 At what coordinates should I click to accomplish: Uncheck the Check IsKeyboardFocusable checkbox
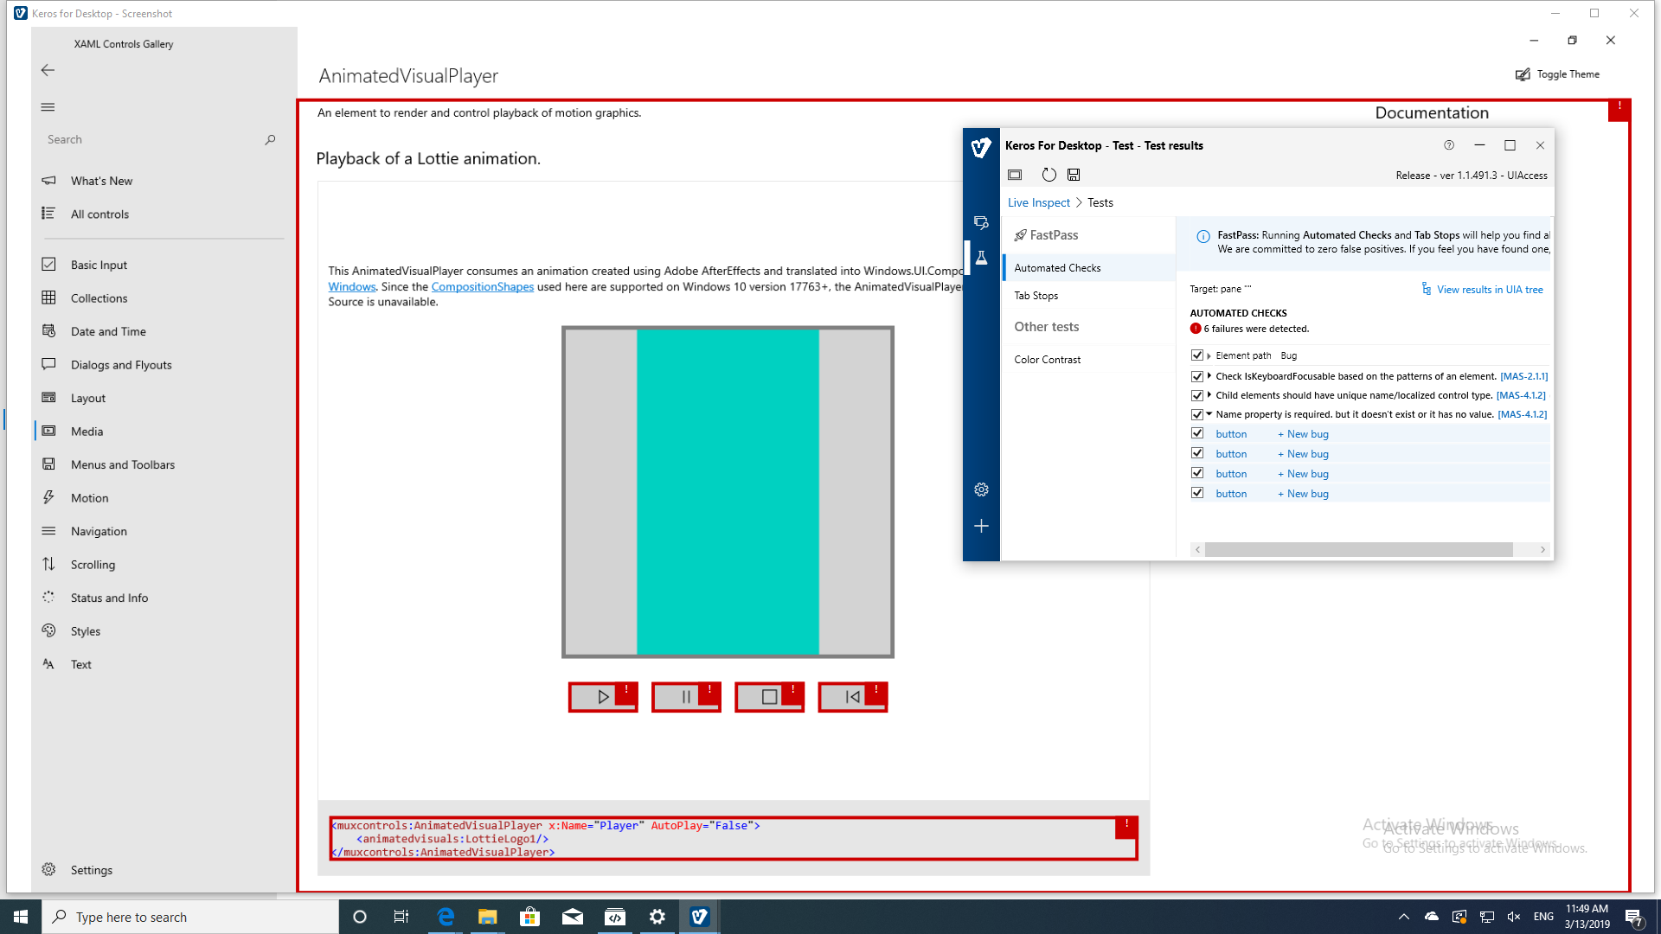tap(1197, 376)
